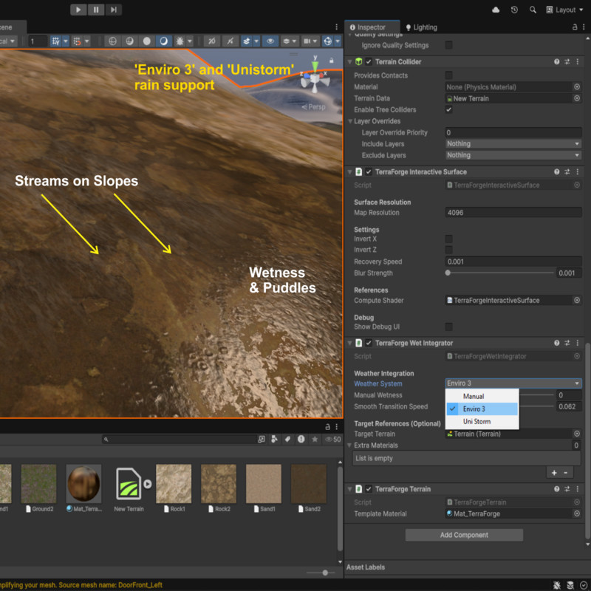Enable the Invert X checkbox
This screenshot has width=591, height=591.
[448, 239]
